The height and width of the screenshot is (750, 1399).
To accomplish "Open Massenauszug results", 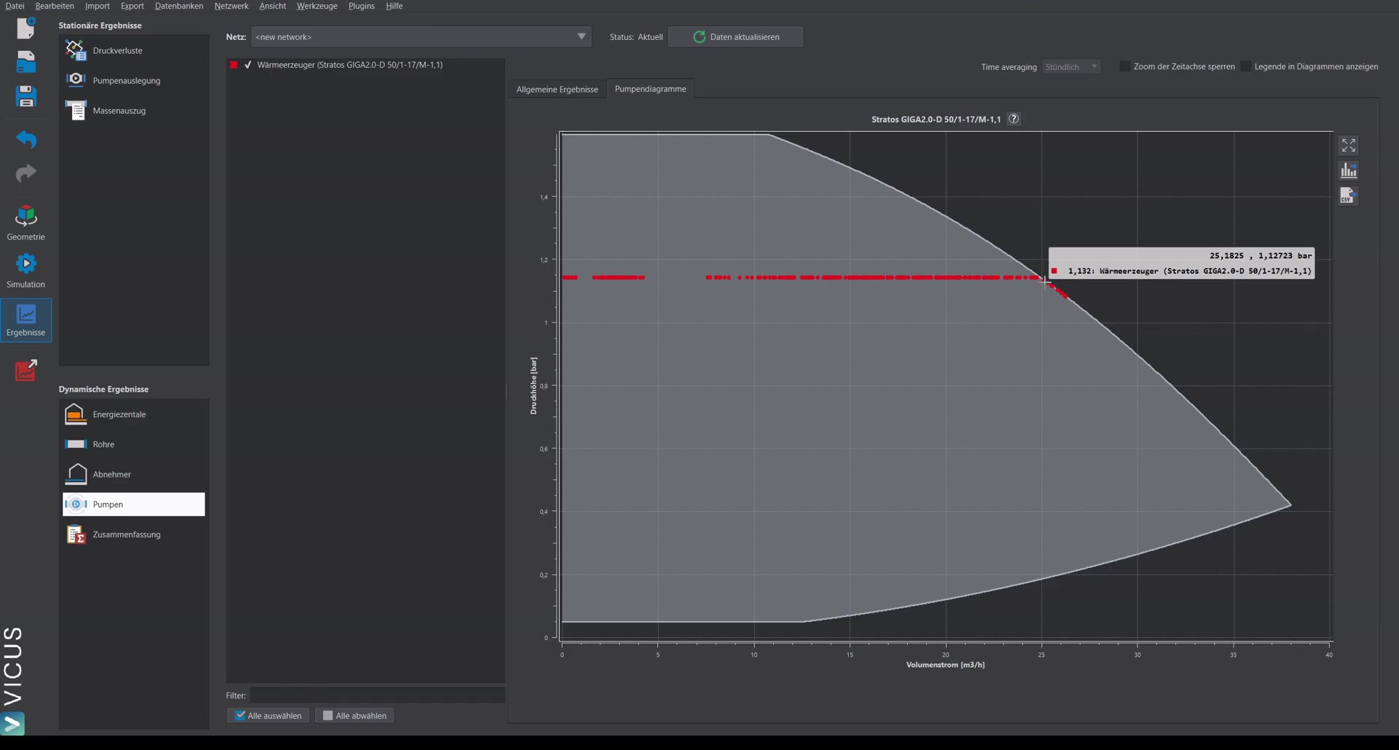I will (x=134, y=111).
